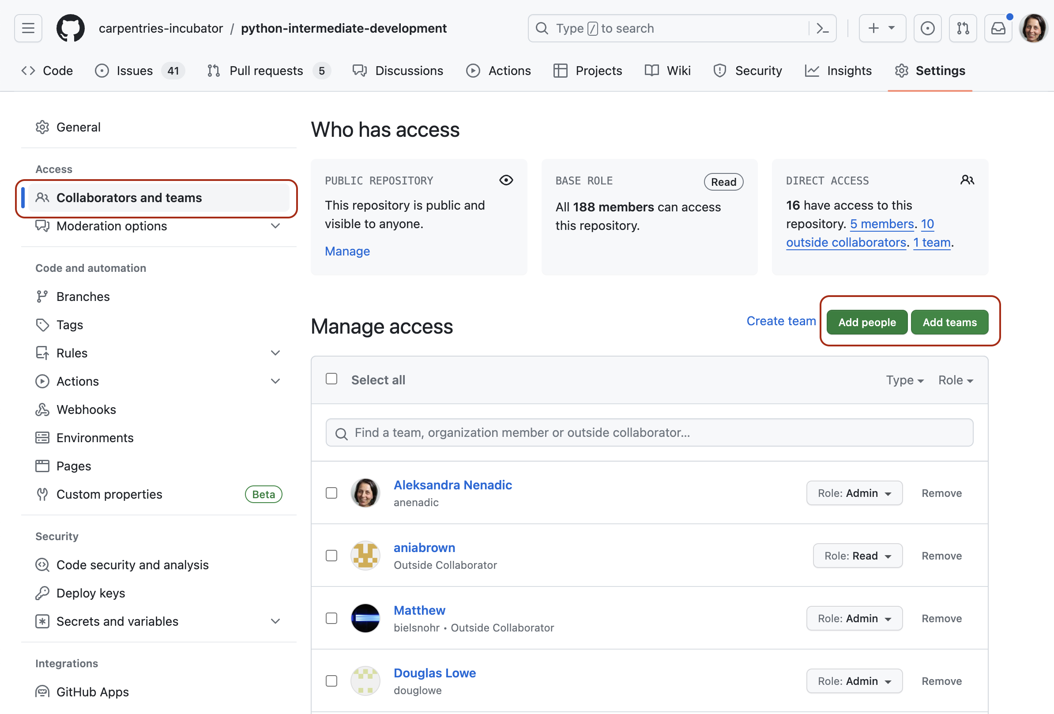Check the Select all checkbox
Screen dimensions: 1054x714
[x=331, y=379]
